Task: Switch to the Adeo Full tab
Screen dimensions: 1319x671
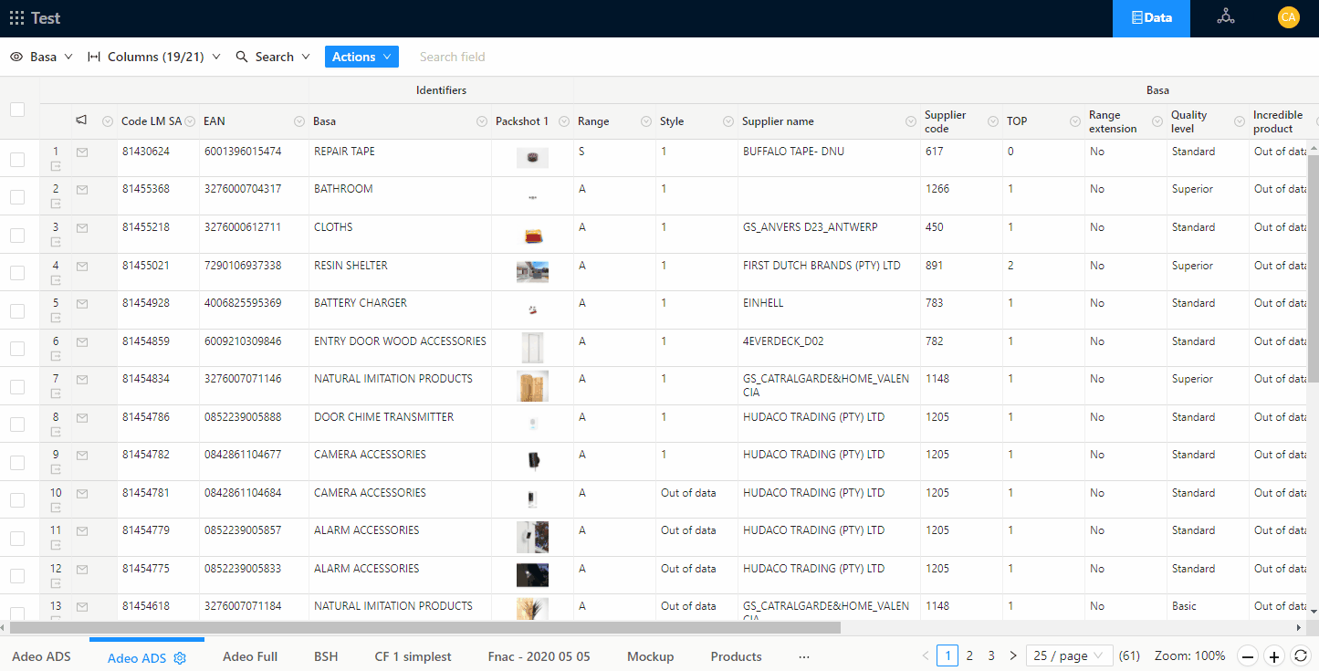Action: (x=250, y=656)
